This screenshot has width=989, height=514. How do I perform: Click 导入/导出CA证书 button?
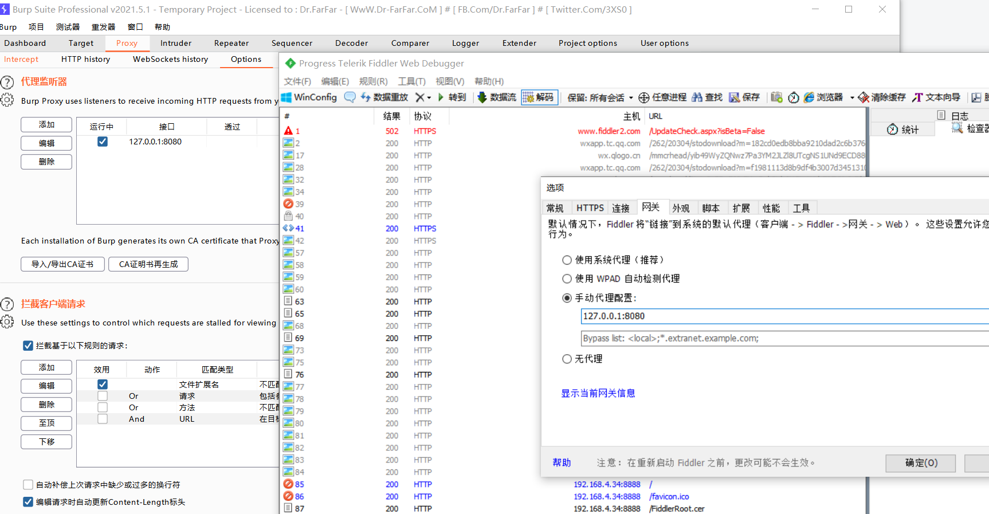click(62, 264)
